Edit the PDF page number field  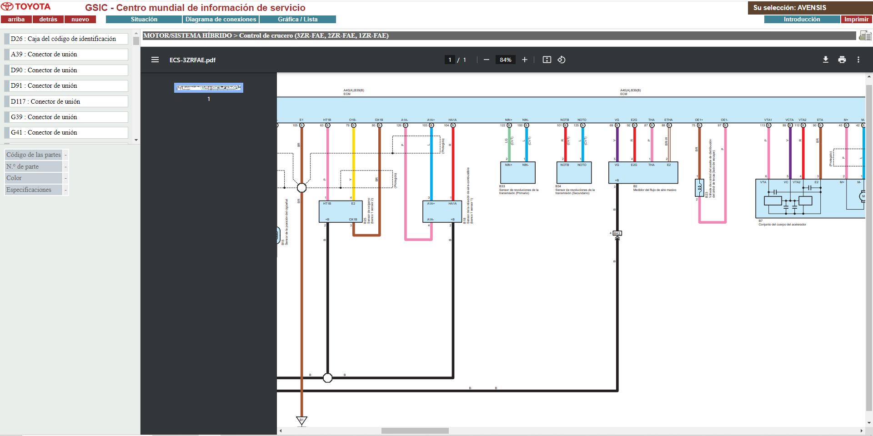point(450,60)
